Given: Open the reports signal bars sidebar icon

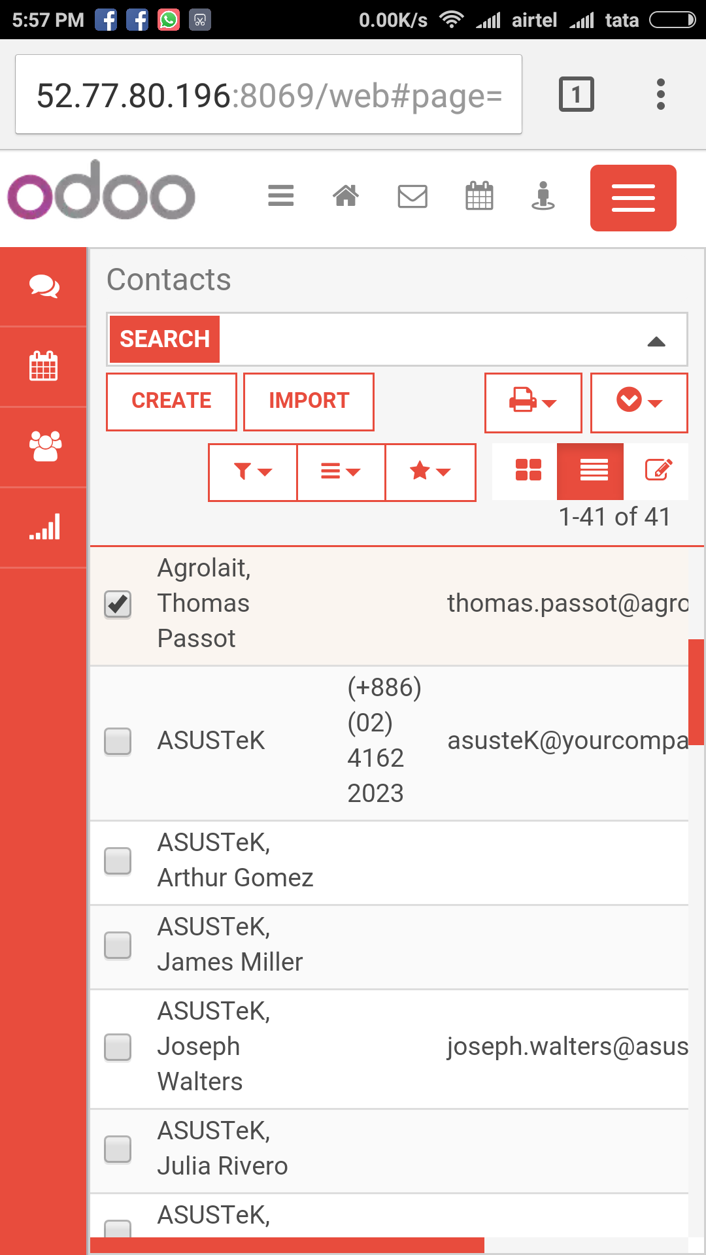Looking at the screenshot, I should pos(44,527).
